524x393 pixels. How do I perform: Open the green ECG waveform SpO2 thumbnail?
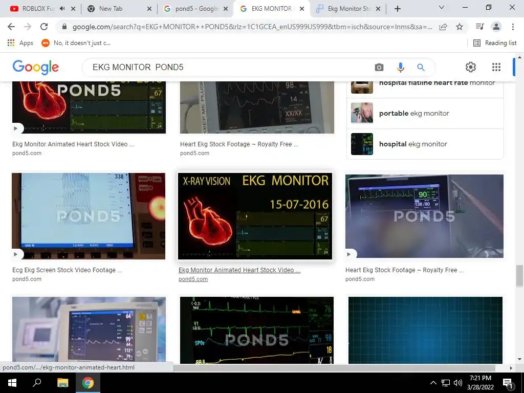(257, 330)
